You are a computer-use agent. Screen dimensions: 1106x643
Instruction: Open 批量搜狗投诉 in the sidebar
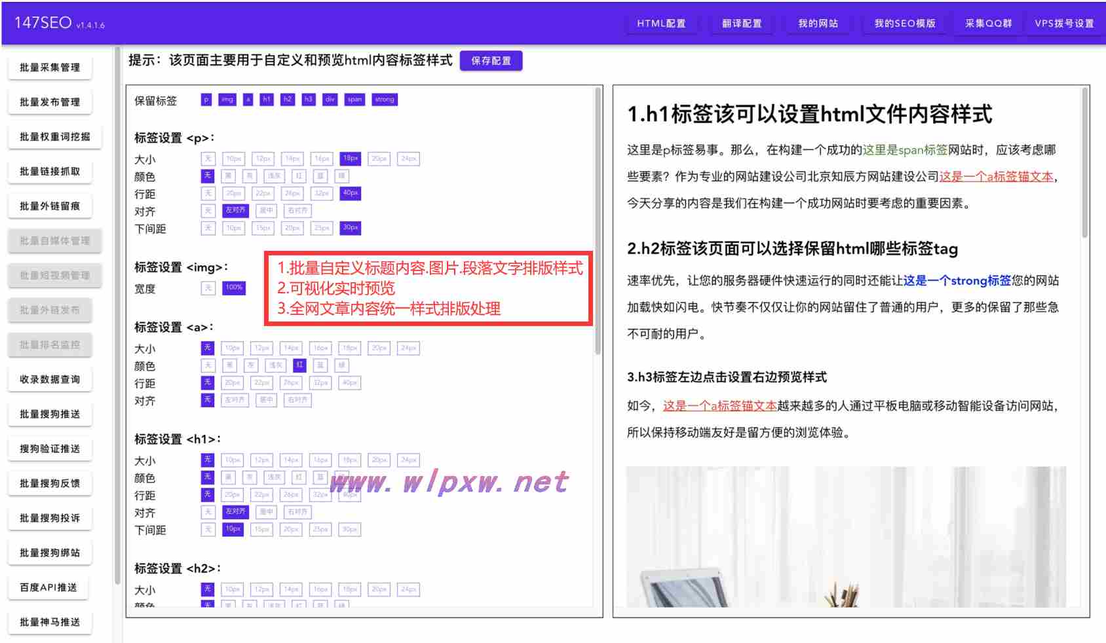pos(50,519)
